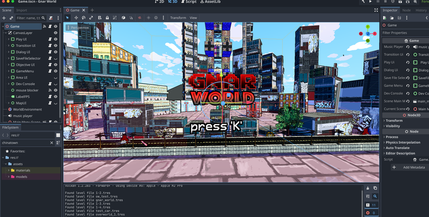Click the signal icon on mouse blocker node
Image resolution: width=429 pixels, height=217 pixels.
tap(50, 90)
